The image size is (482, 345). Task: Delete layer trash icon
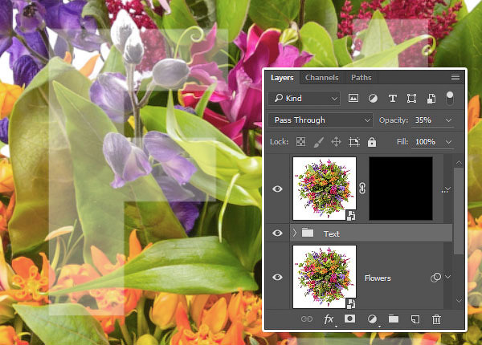[436, 319]
